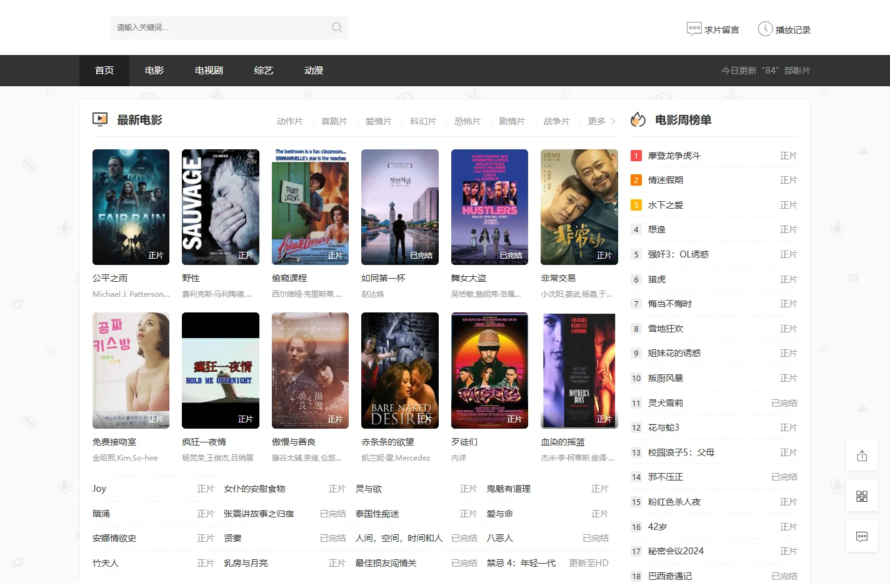Viewport: 890px width, 583px height.
Task: Filter by 剧情片 category
Action: click(x=512, y=121)
